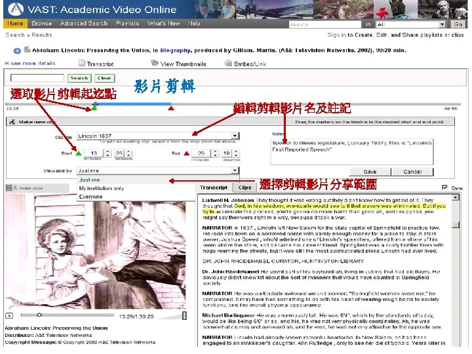Screen dimensions: 472x354
Task: Open the Help menu
Action: (194, 24)
